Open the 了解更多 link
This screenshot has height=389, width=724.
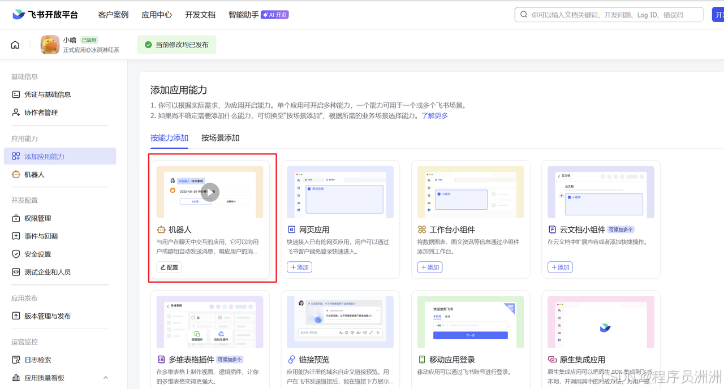pyautogui.click(x=434, y=116)
